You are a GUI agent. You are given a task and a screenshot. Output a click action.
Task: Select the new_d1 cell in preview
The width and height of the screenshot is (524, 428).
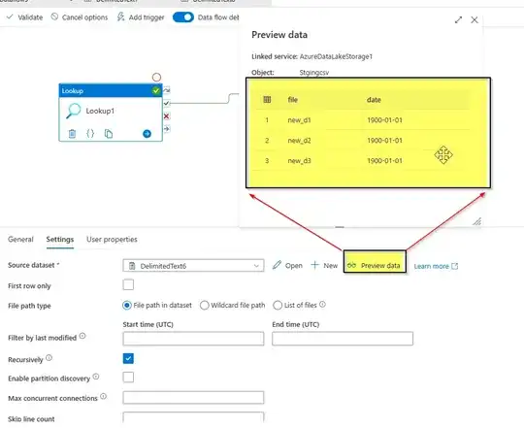299,120
